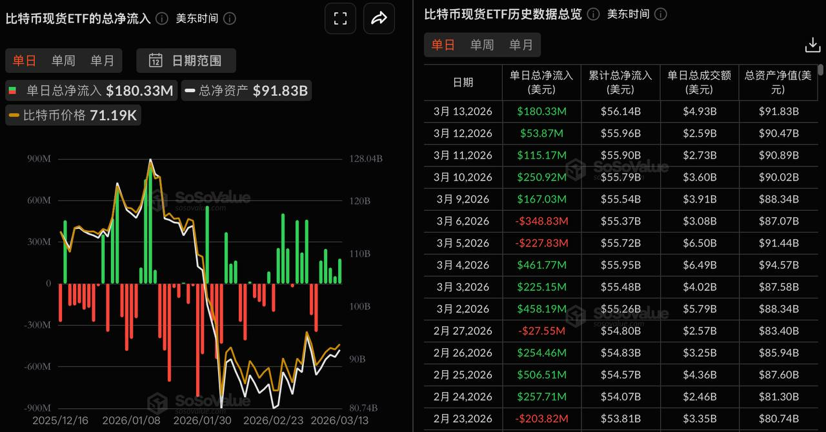Click the download table data icon
The width and height of the screenshot is (826, 432).
coord(812,45)
